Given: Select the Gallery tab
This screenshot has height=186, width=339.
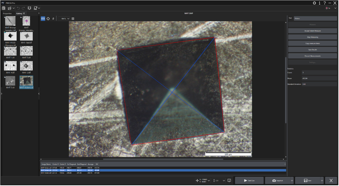Looking at the screenshot, I should (x=19, y=14).
